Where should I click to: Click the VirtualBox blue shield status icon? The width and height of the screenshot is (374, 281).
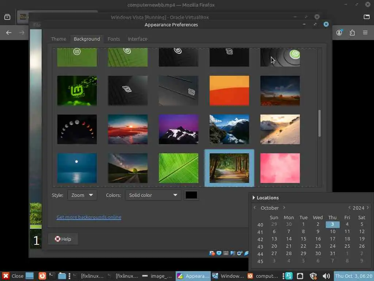(x=219, y=253)
